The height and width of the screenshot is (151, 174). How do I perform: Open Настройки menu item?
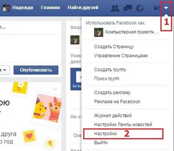coord(123,134)
